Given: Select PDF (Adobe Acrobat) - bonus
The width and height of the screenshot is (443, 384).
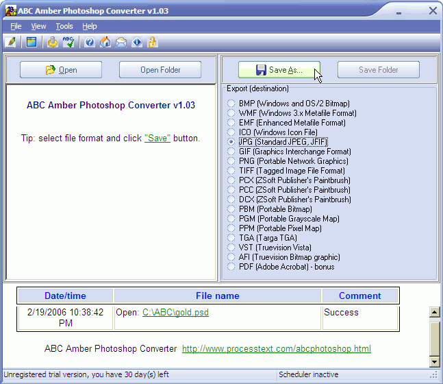Looking at the screenshot, I should [x=281, y=267].
